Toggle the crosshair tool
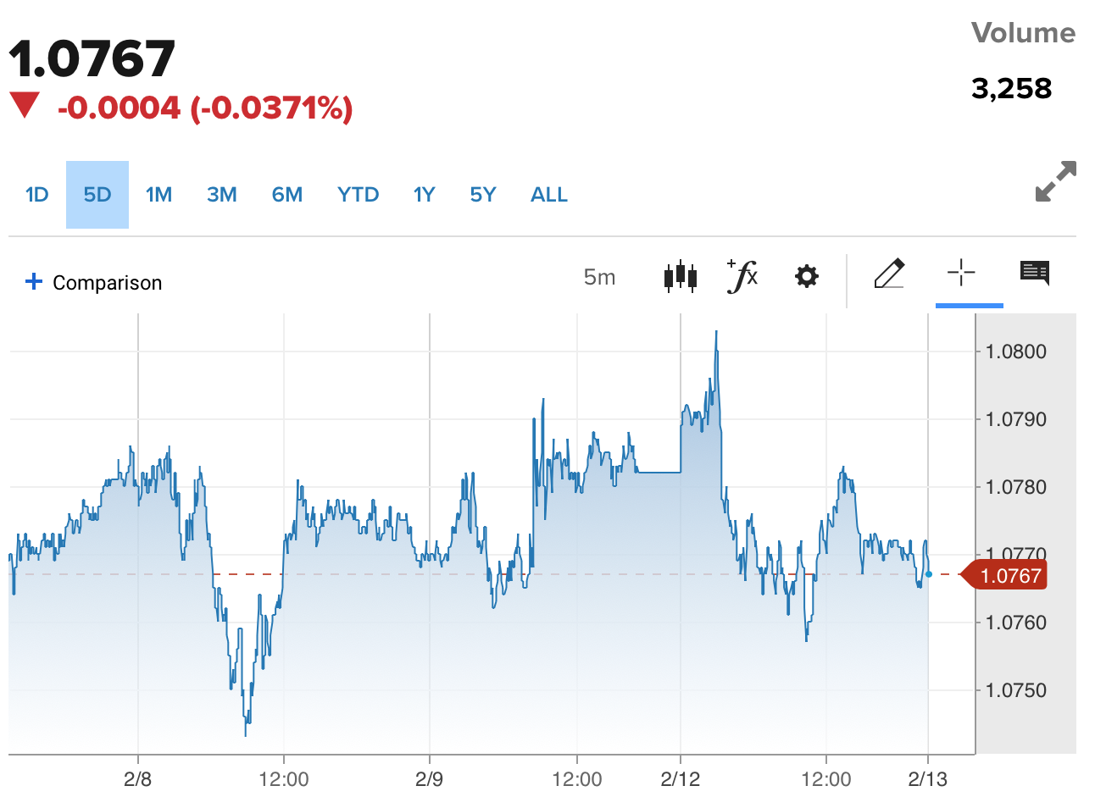This screenshot has width=1095, height=808. [961, 274]
